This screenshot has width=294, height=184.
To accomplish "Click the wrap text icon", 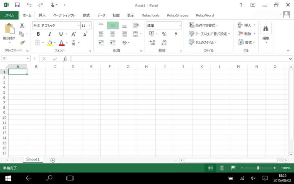I will click(x=136, y=26).
